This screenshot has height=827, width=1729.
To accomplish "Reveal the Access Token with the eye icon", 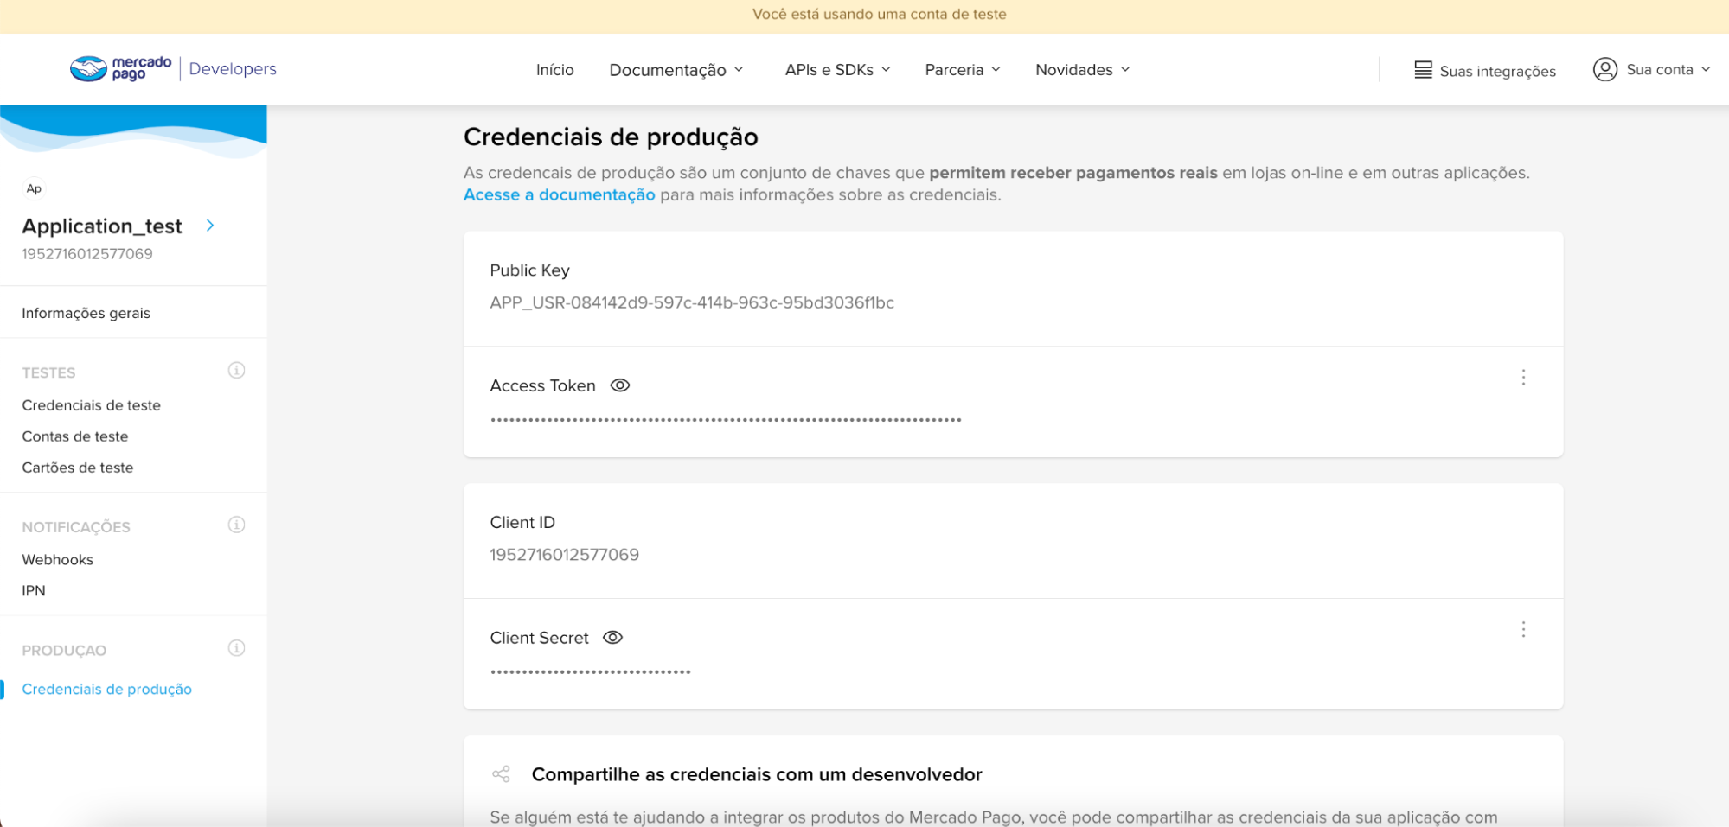I will [x=620, y=385].
